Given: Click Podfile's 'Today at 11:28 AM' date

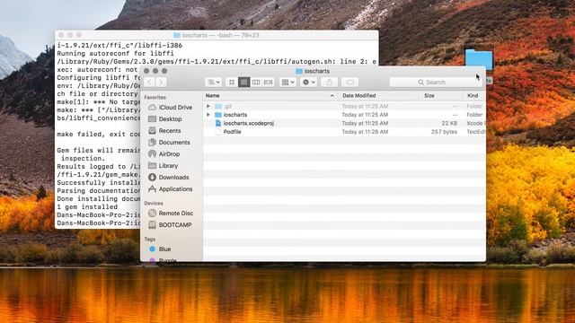Looking at the screenshot, I should pyautogui.click(x=365, y=132).
